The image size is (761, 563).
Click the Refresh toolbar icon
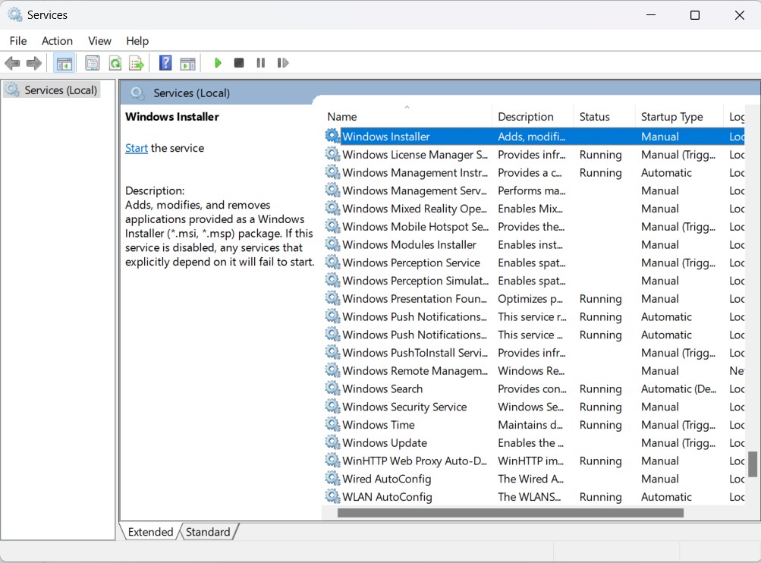tap(115, 63)
